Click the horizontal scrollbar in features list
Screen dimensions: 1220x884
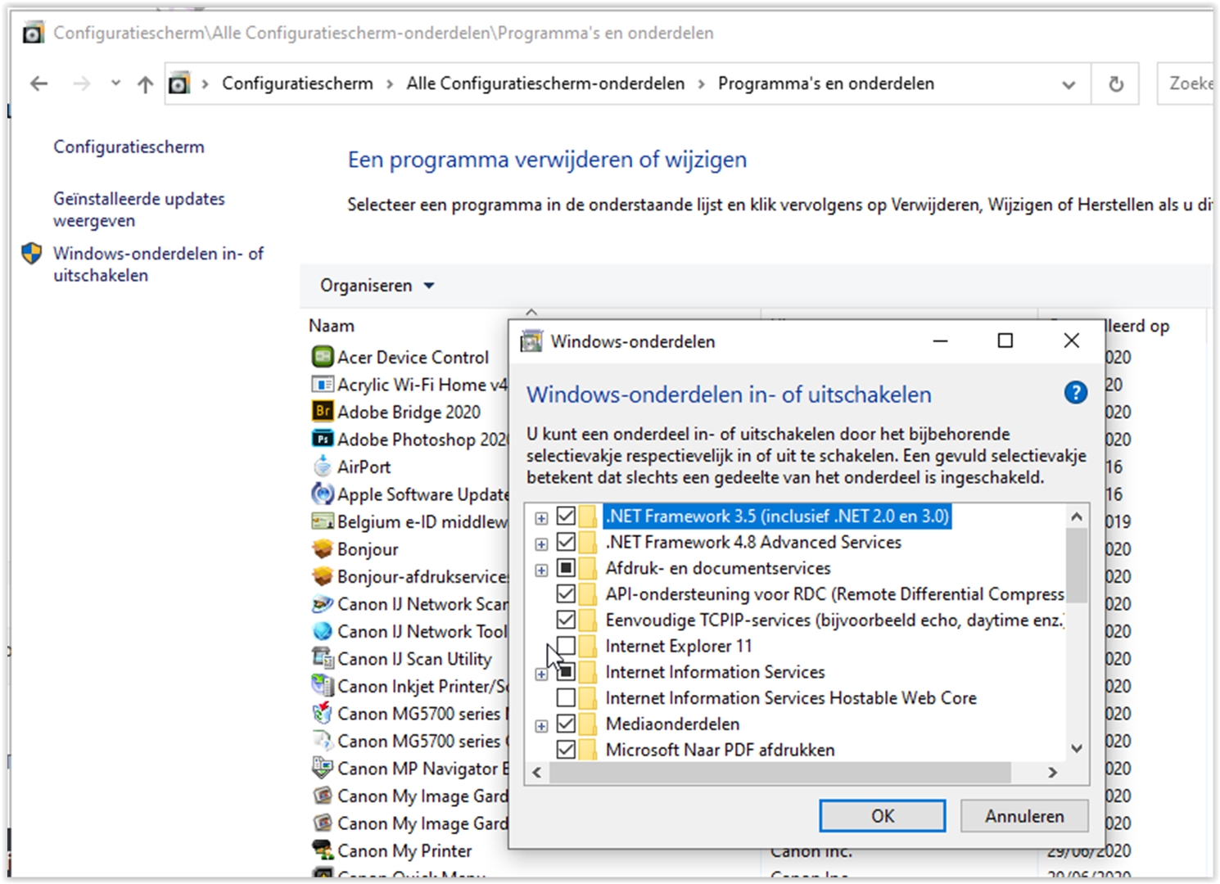(779, 773)
